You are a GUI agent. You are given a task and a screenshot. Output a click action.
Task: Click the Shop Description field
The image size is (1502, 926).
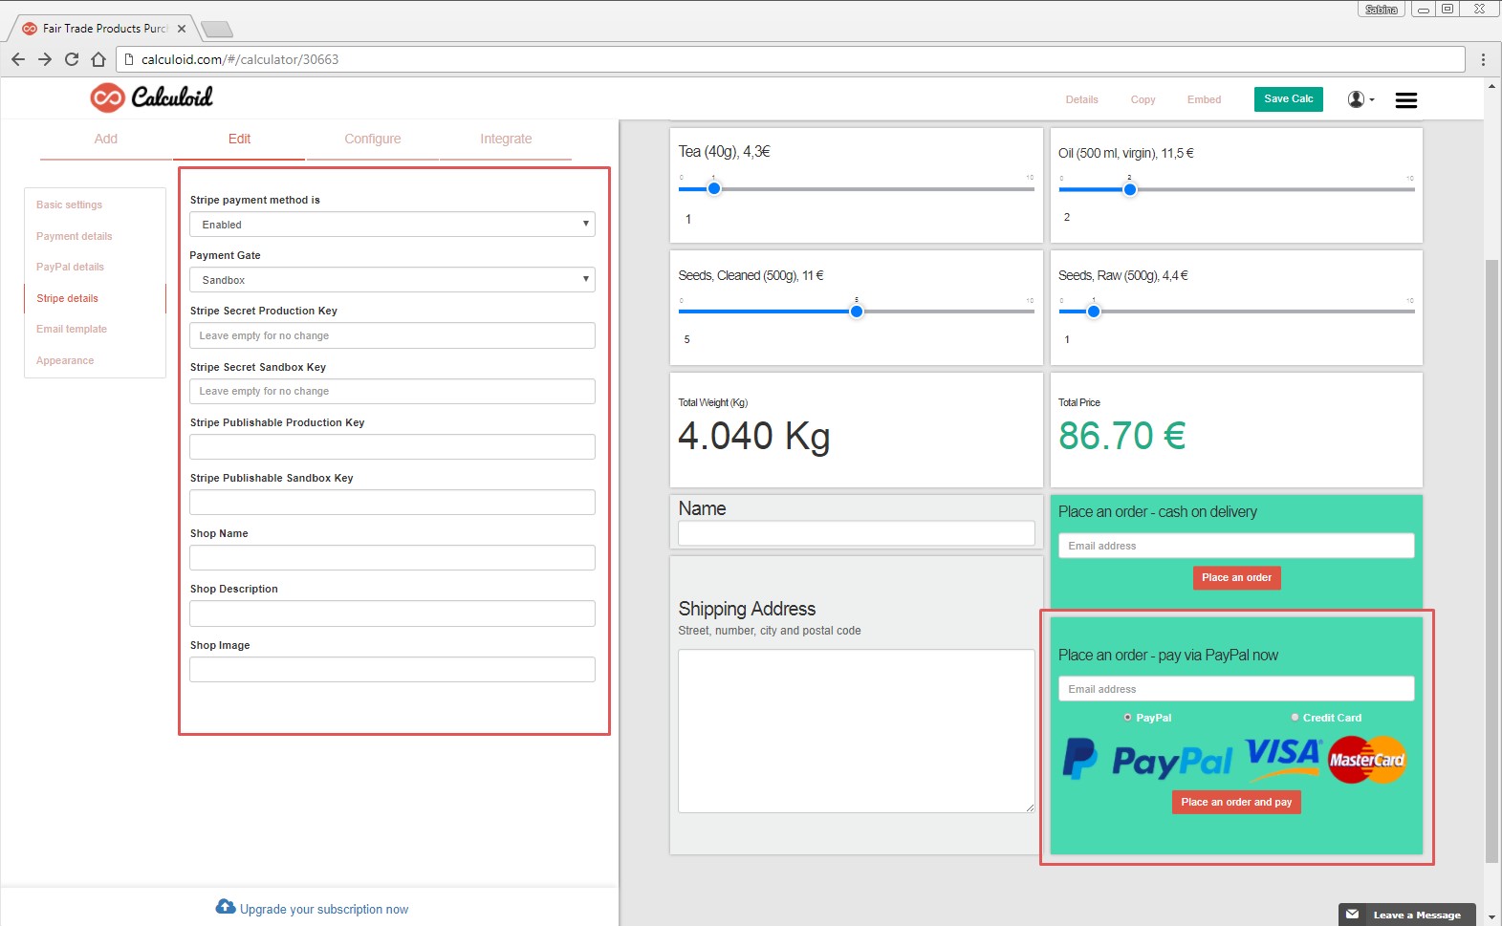392,614
